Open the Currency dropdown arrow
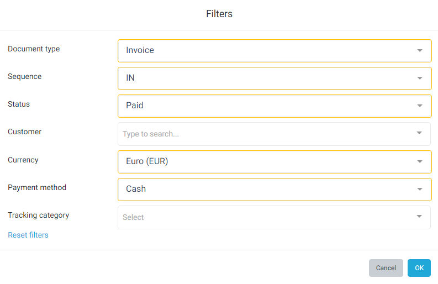 pos(420,161)
